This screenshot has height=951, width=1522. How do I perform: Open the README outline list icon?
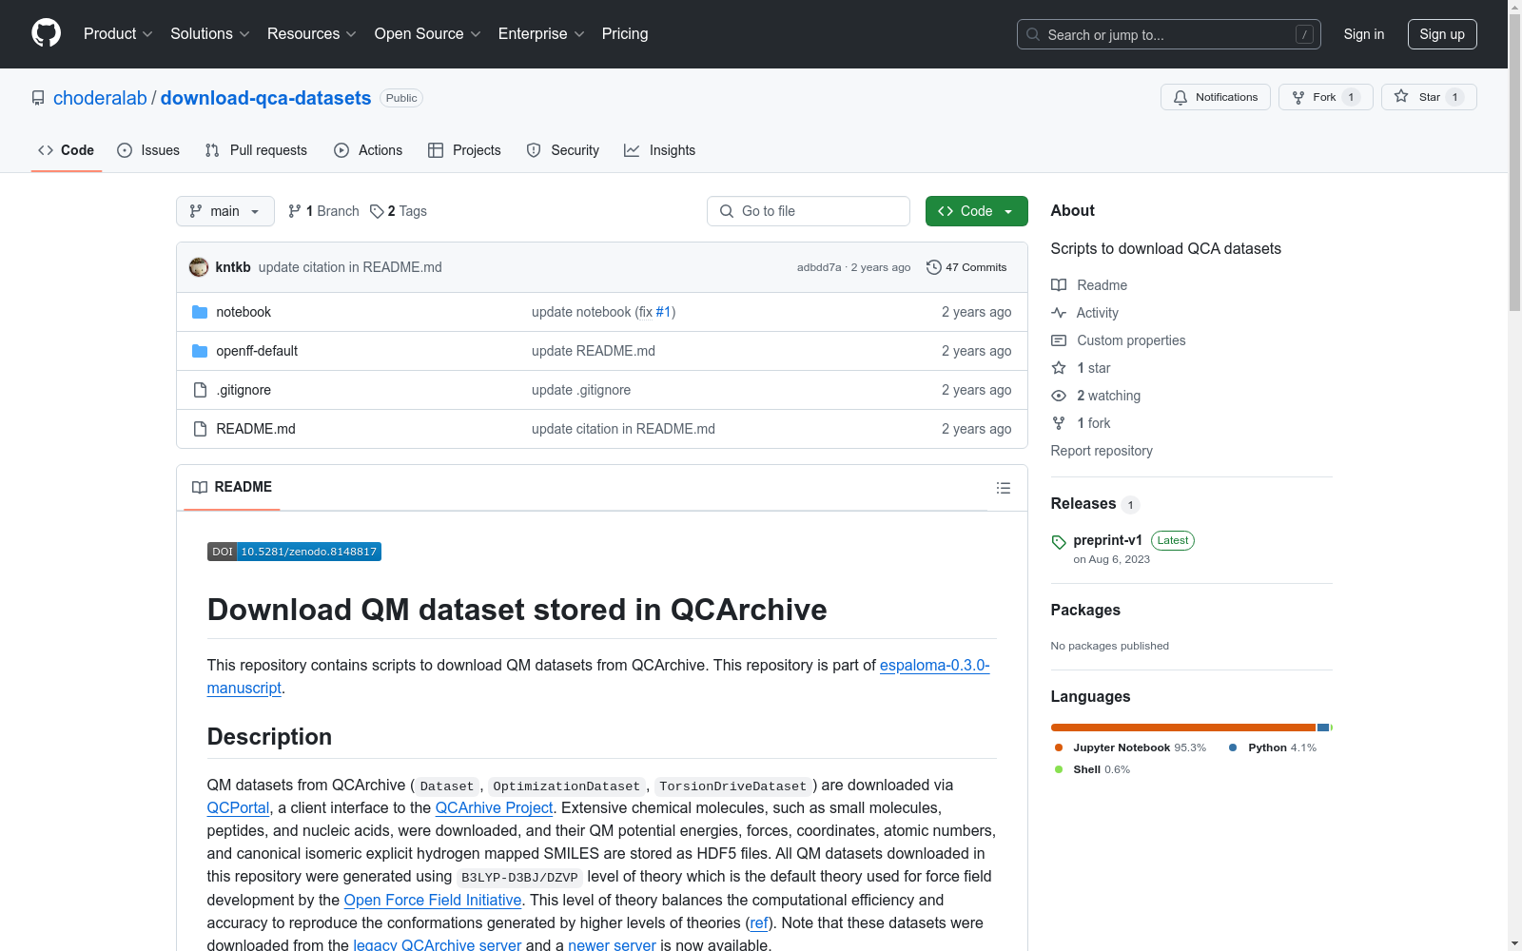point(1003,488)
